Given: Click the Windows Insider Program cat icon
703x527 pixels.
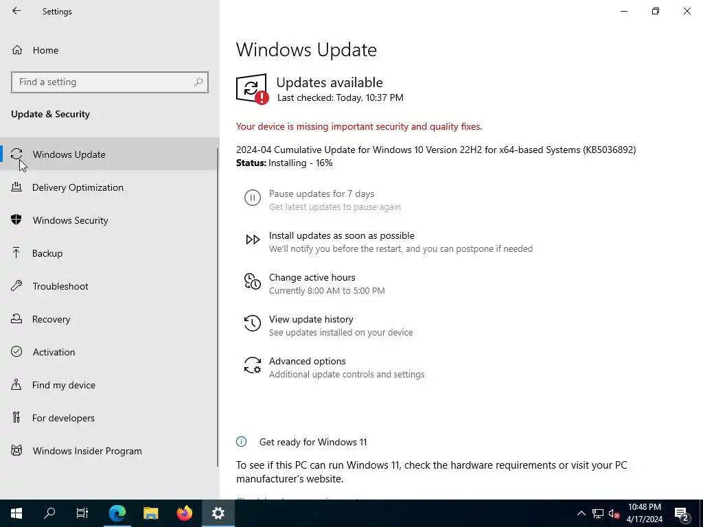Looking at the screenshot, I should click(x=16, y=450).
